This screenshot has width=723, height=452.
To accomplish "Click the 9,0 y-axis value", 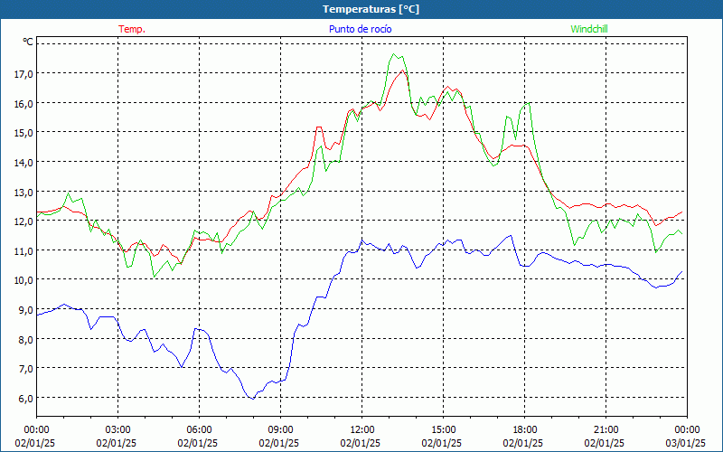I will point(26,310).
